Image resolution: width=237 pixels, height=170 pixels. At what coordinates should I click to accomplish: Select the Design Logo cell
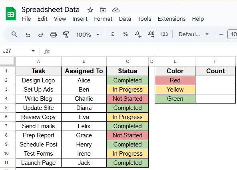click(38, 80)
